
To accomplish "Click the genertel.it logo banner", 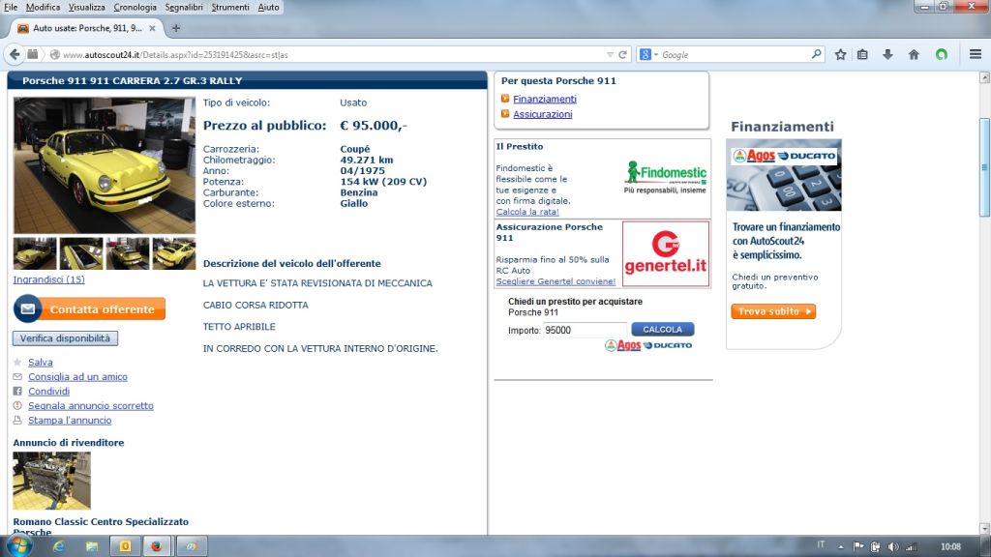I will click(x=666, y=254).
